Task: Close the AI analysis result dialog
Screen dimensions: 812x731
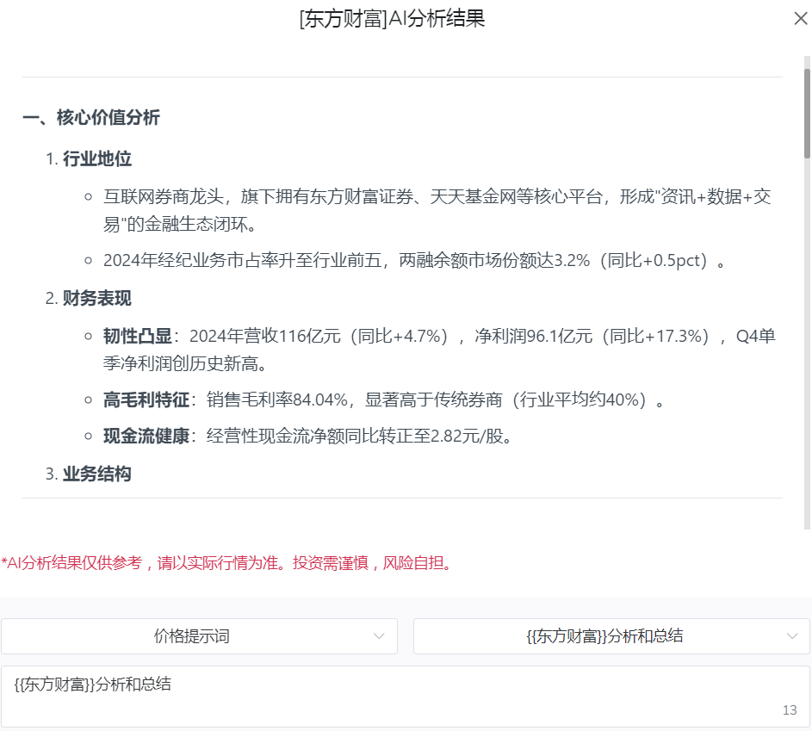Action: tap(801, 19)
